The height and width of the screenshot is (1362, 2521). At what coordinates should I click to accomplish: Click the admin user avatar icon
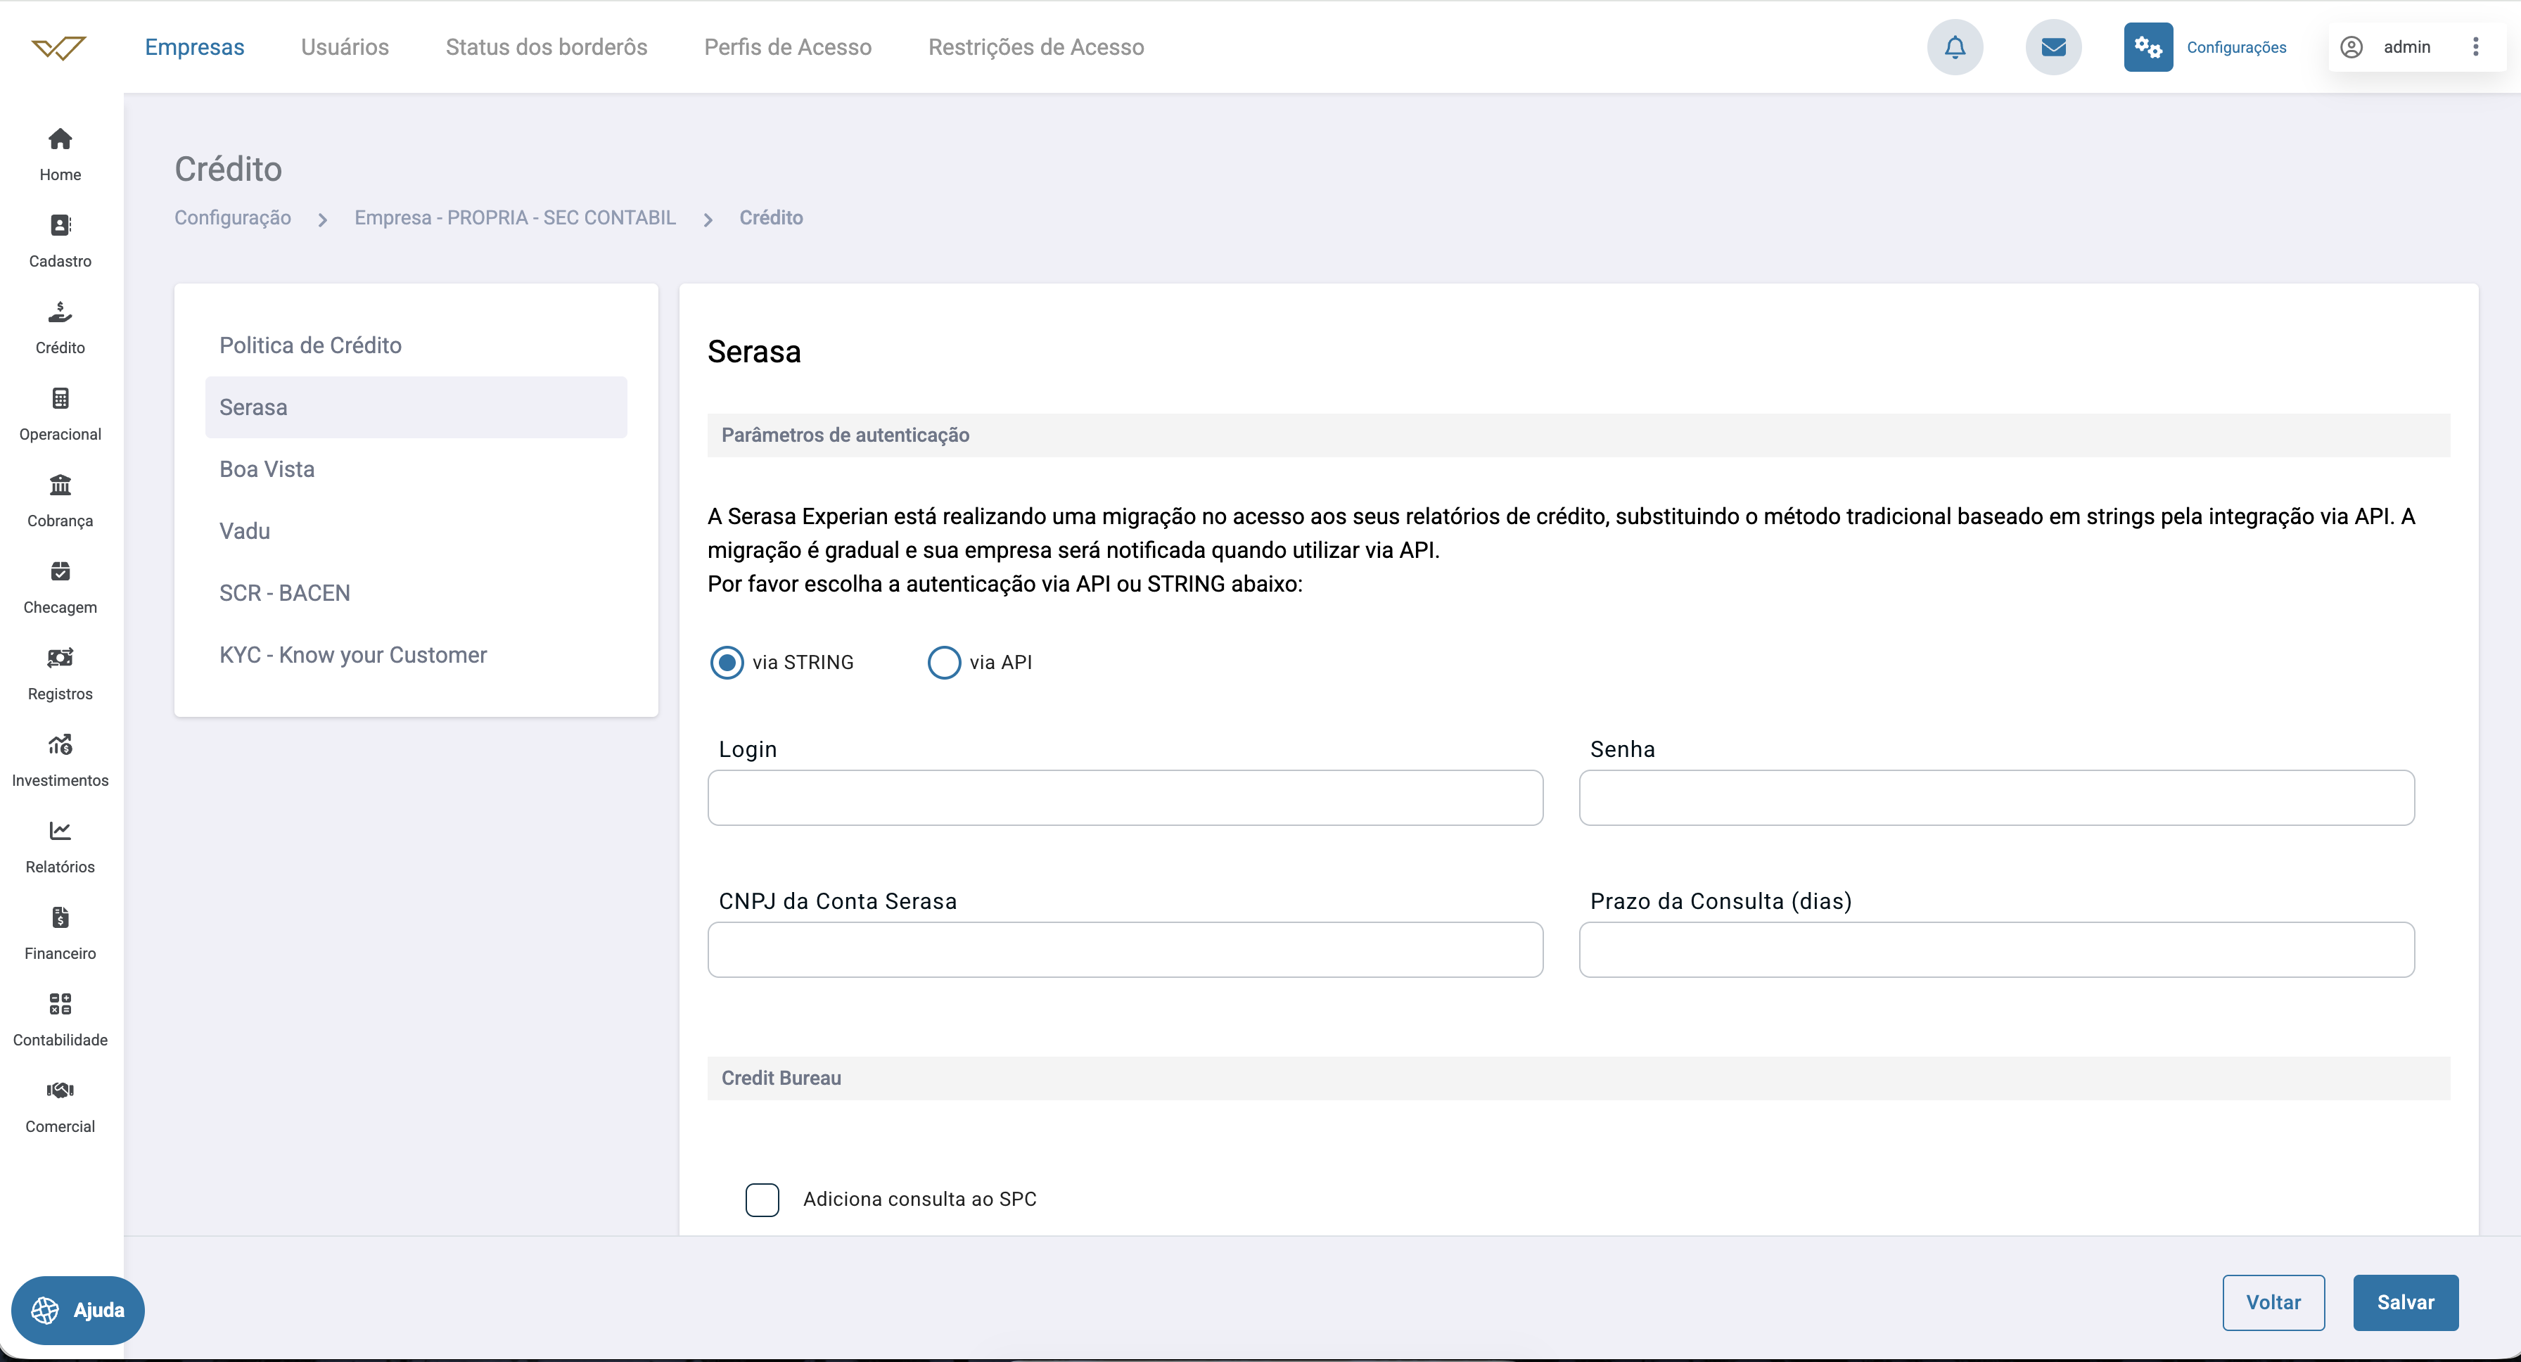pyautogui.click(x=2351, y=47)
